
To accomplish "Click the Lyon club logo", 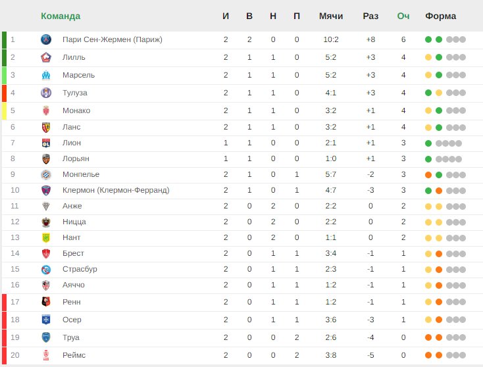I will pos(46,143).
